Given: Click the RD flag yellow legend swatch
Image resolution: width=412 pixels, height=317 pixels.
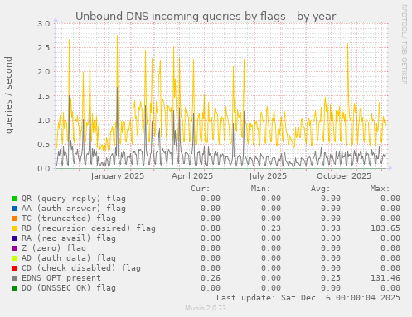Looking at the screenshot, I should [14, 228].
